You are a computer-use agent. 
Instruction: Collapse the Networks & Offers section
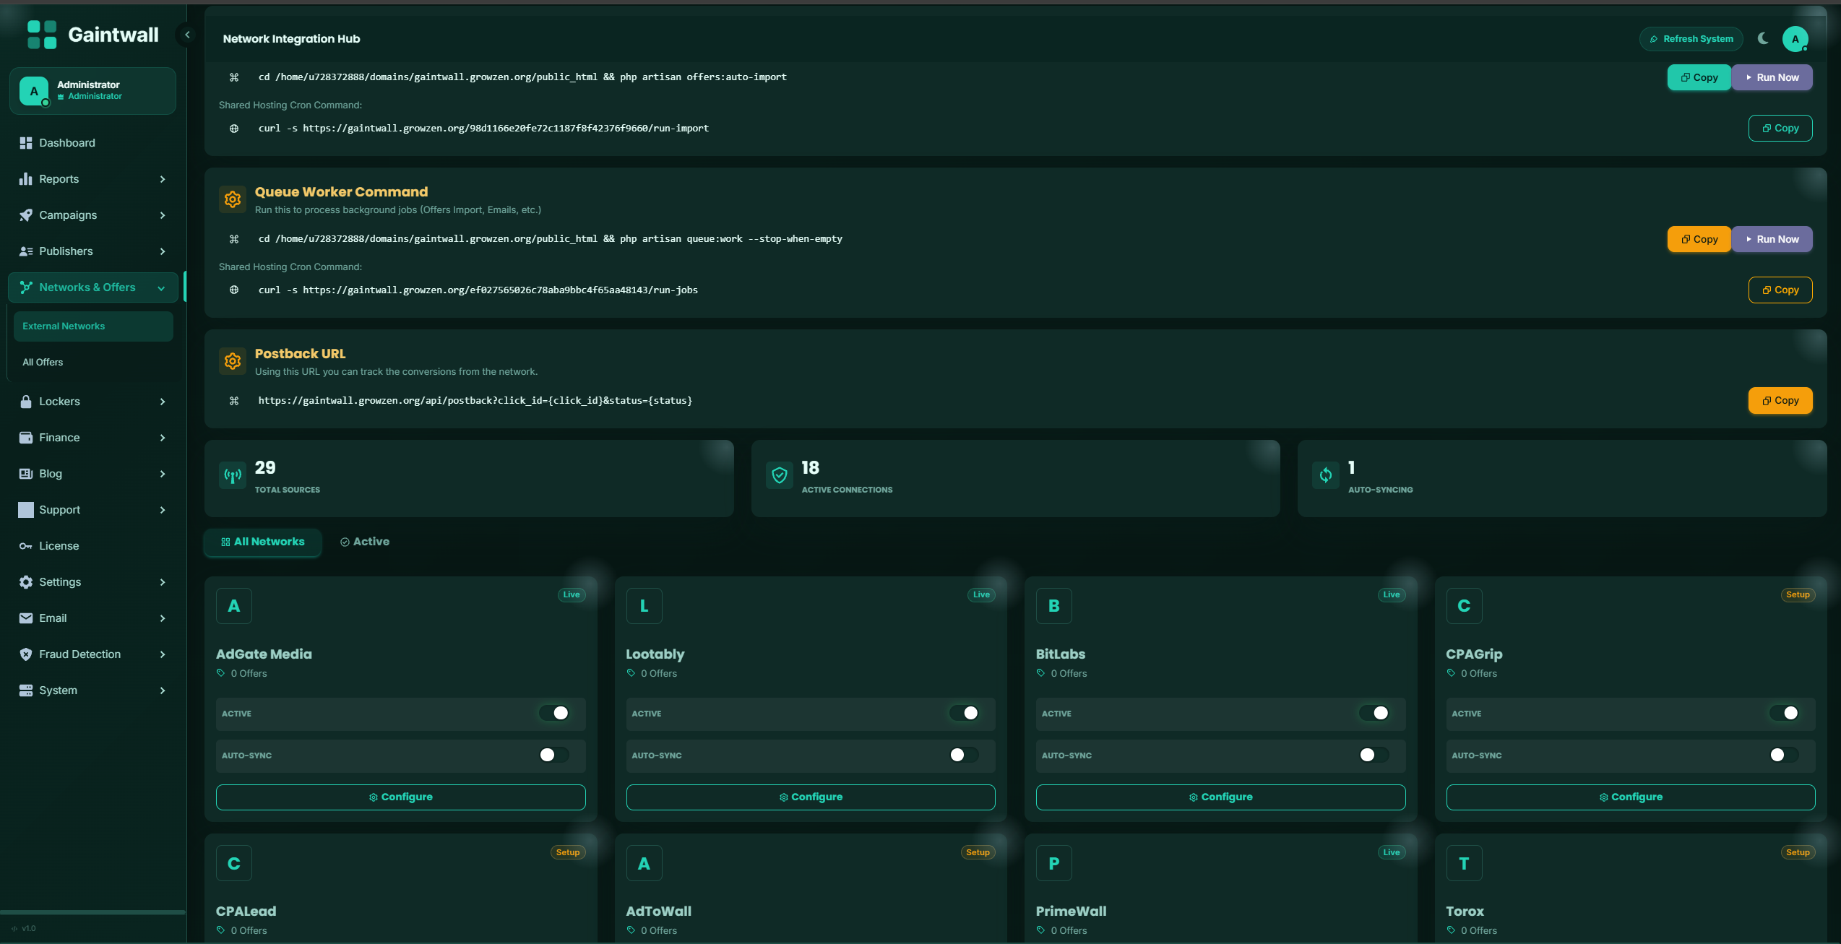tap(92, 287)
